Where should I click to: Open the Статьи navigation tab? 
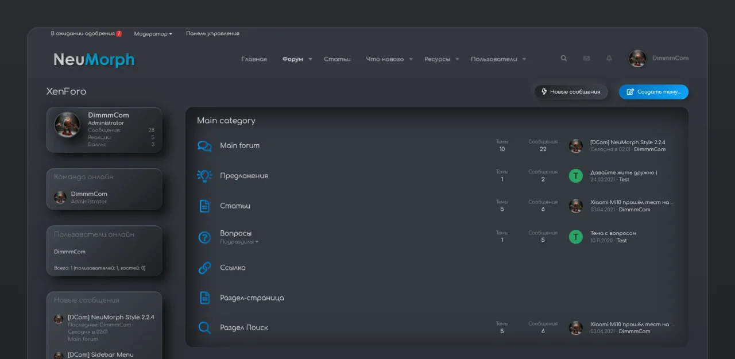337,59
